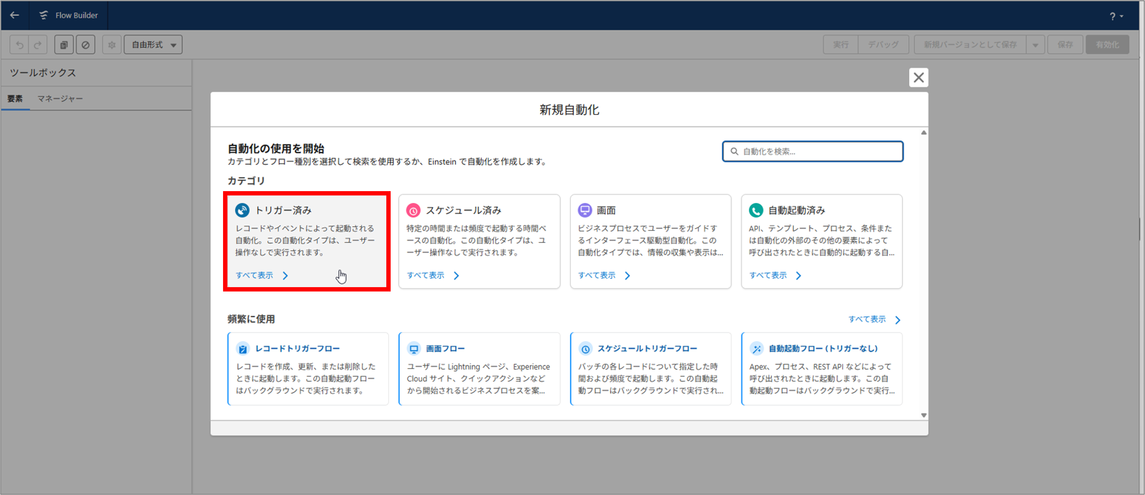Select the copy elements icon

coord(64,44)
